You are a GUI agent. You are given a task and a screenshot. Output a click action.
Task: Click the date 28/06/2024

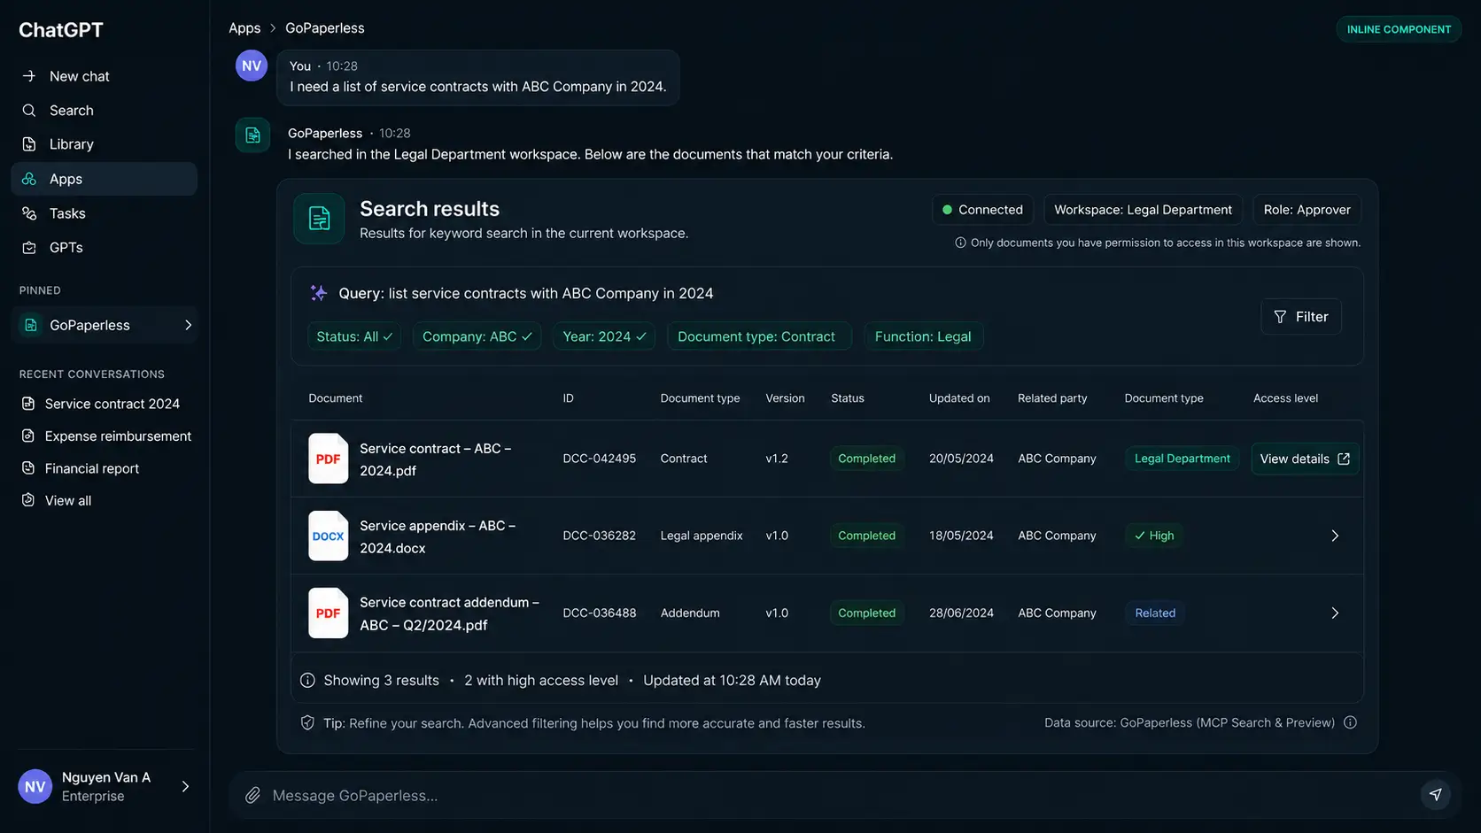[961, 613]
